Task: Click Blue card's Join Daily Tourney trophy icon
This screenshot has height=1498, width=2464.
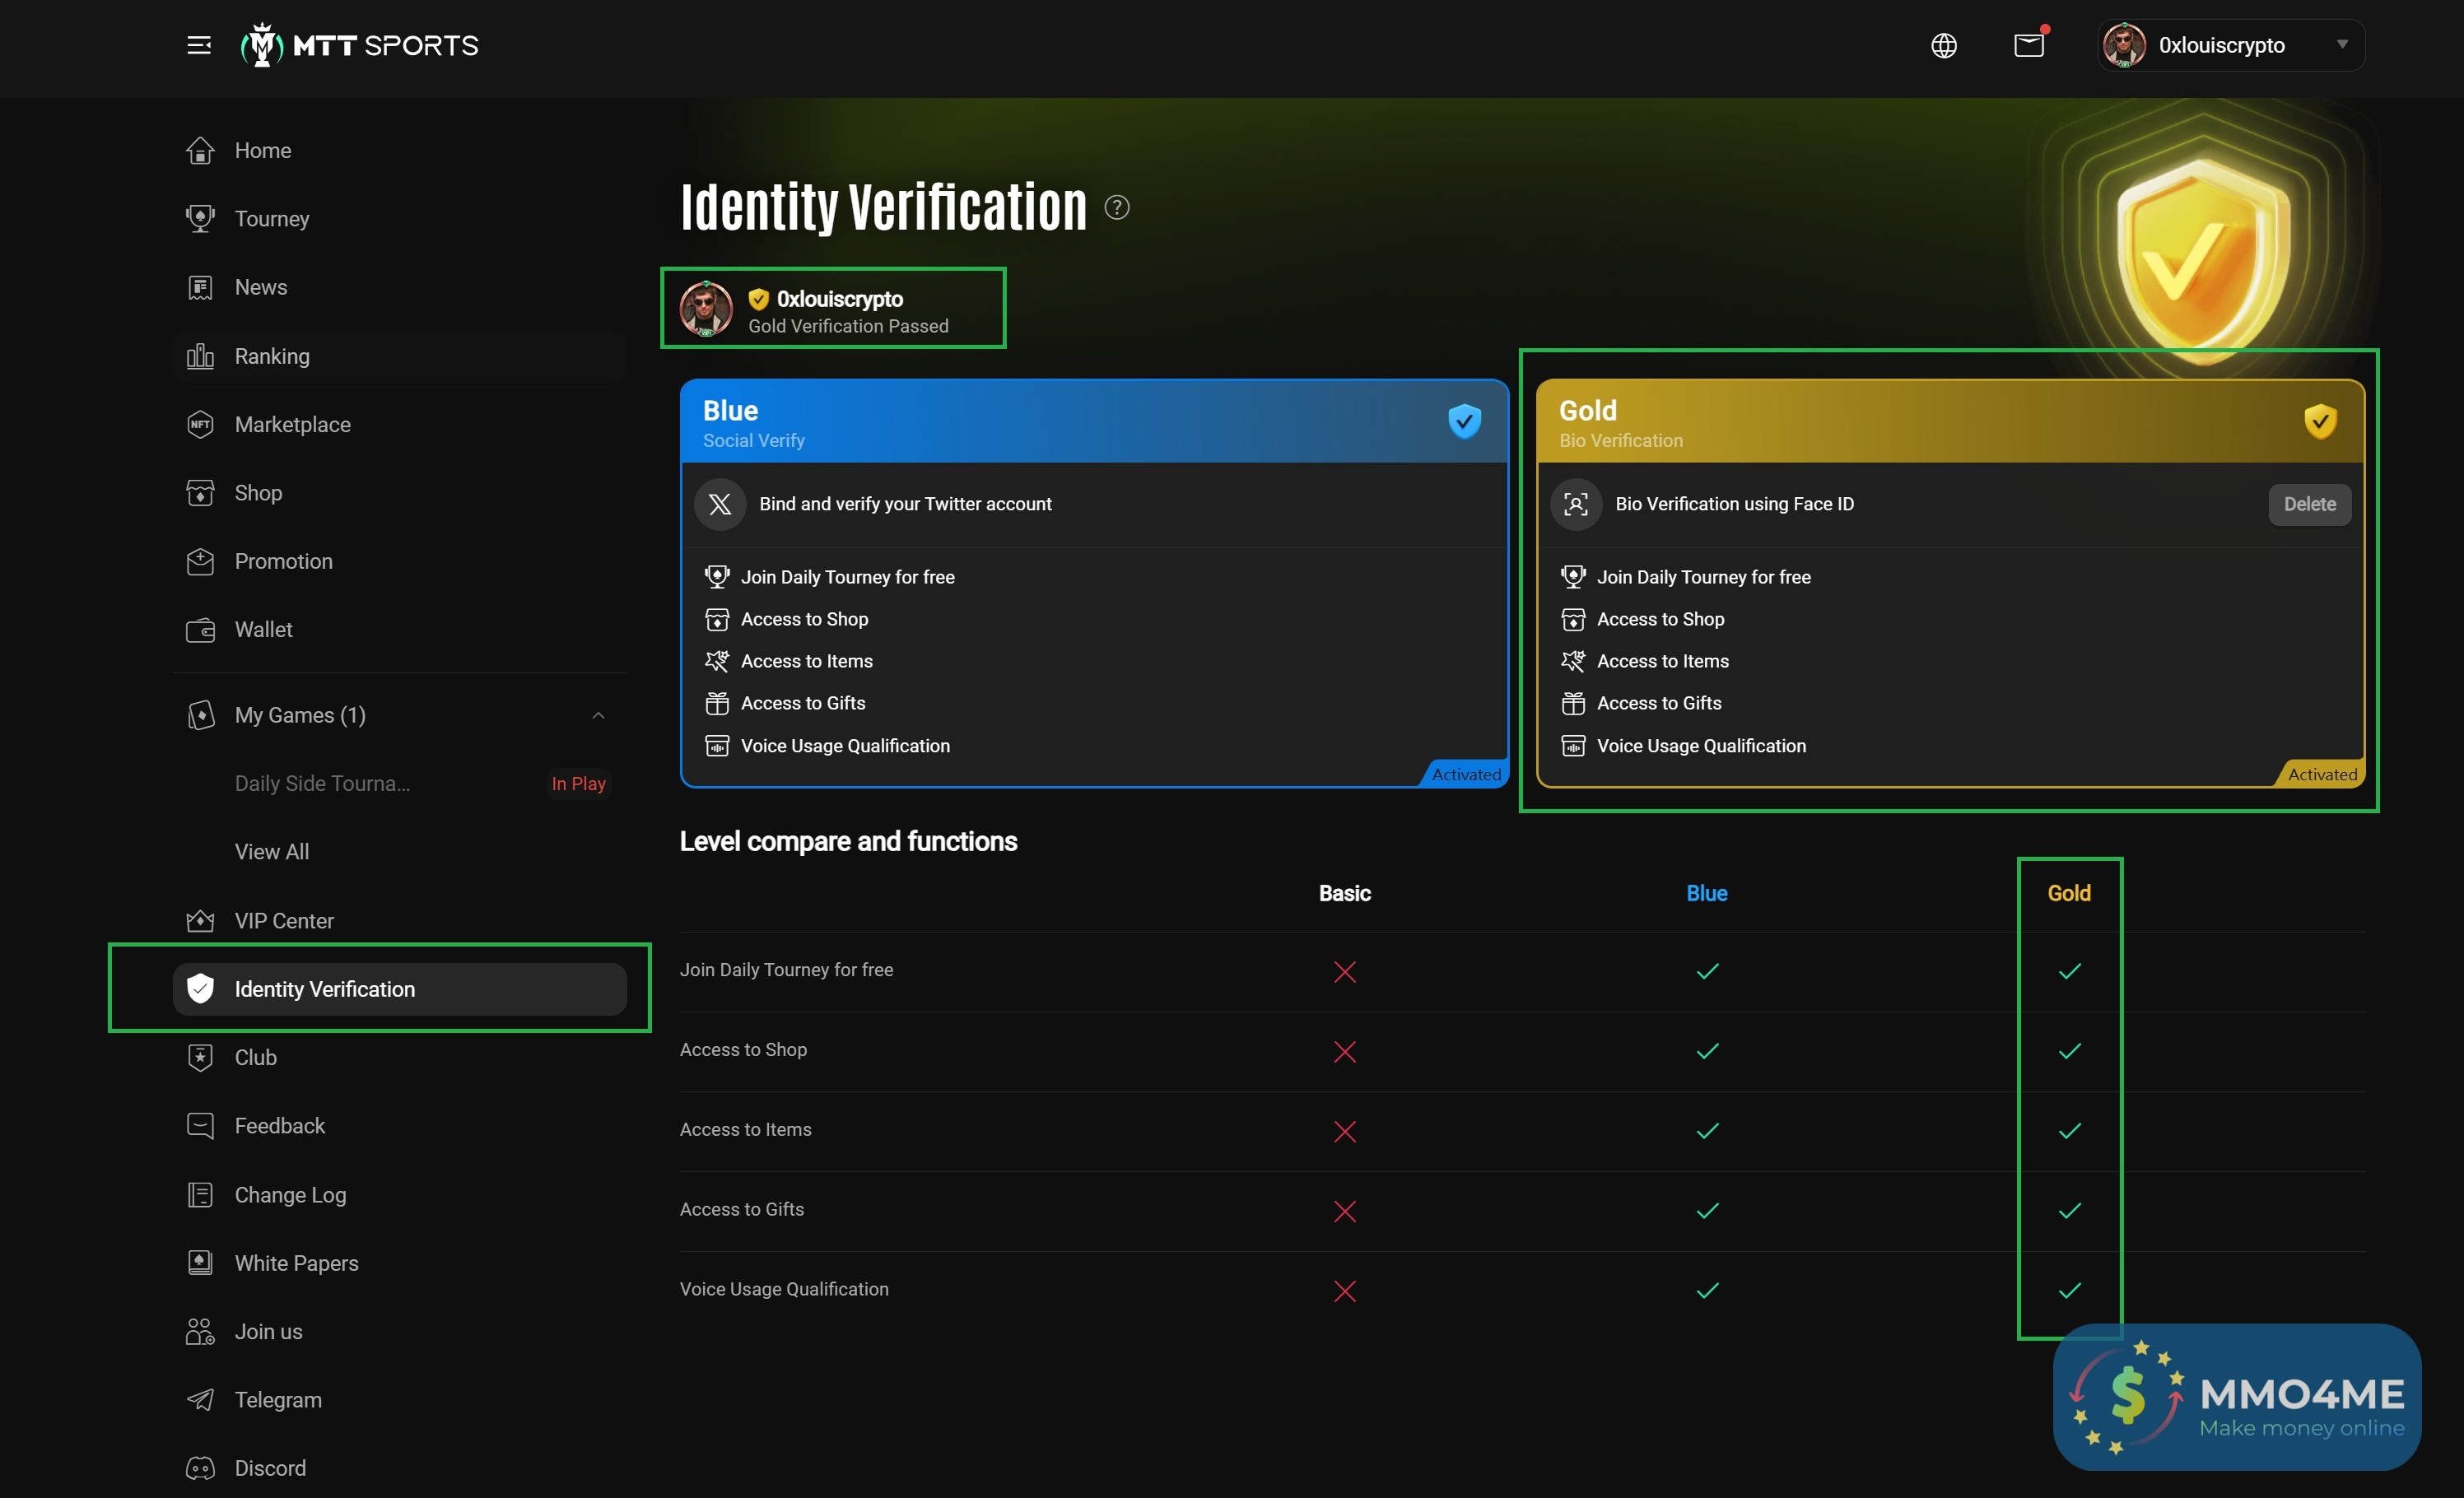Action: (717, 577)
